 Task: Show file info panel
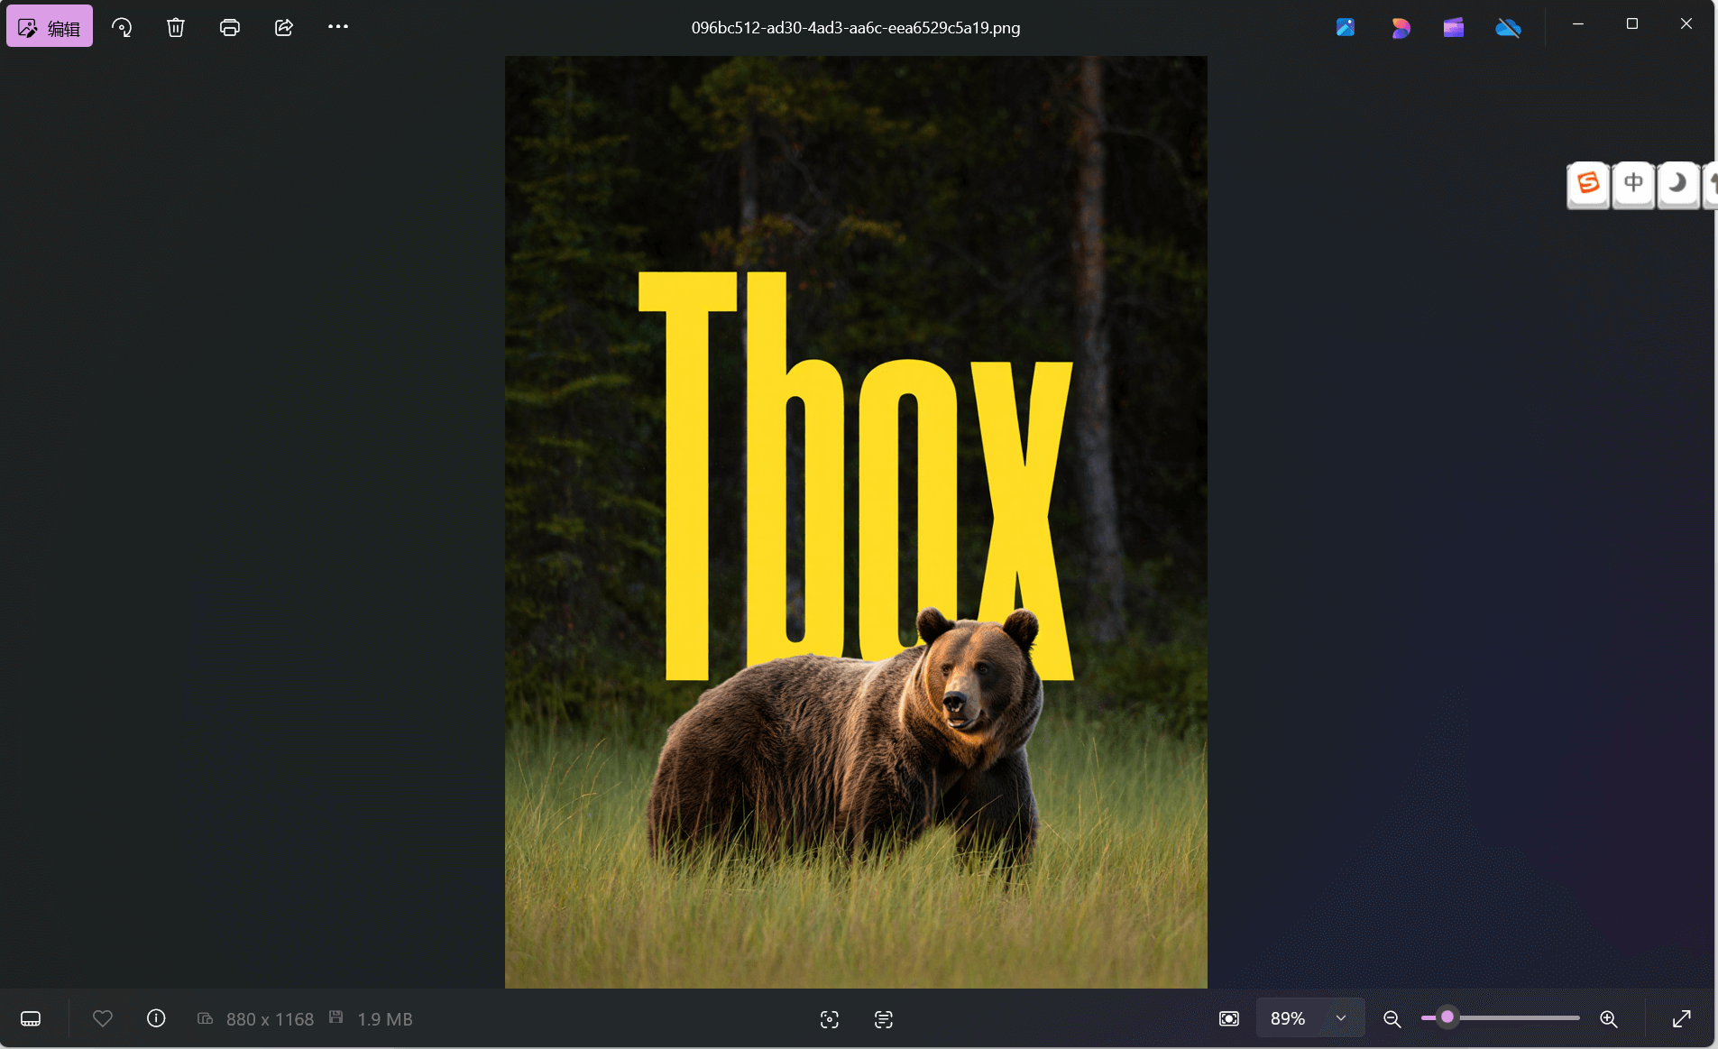pyautogui.click(x=156, y=1018)
